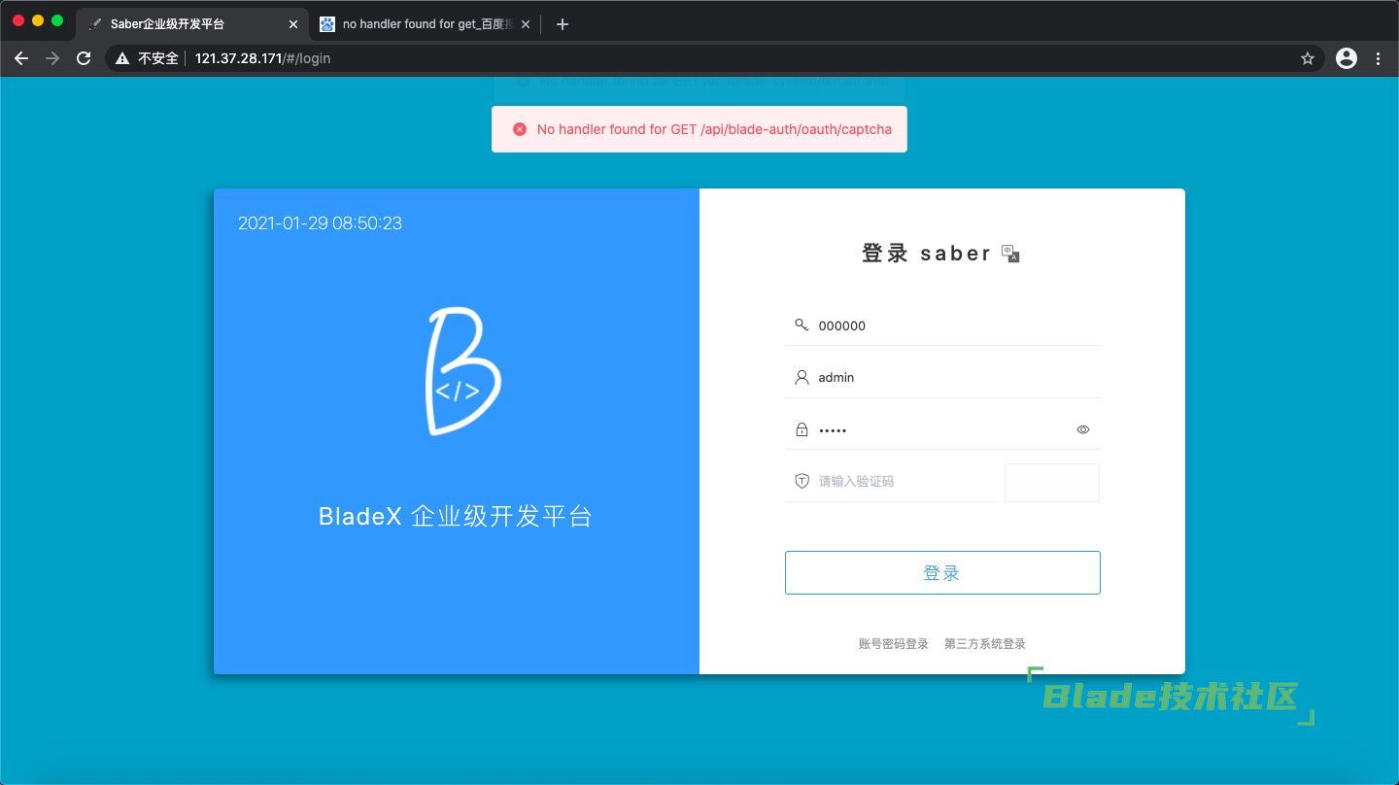The height and width of the screenshot is (785, 1399).
Task: Click the captcha error message text
Action: pyautogui.click(x=714, y=129)
